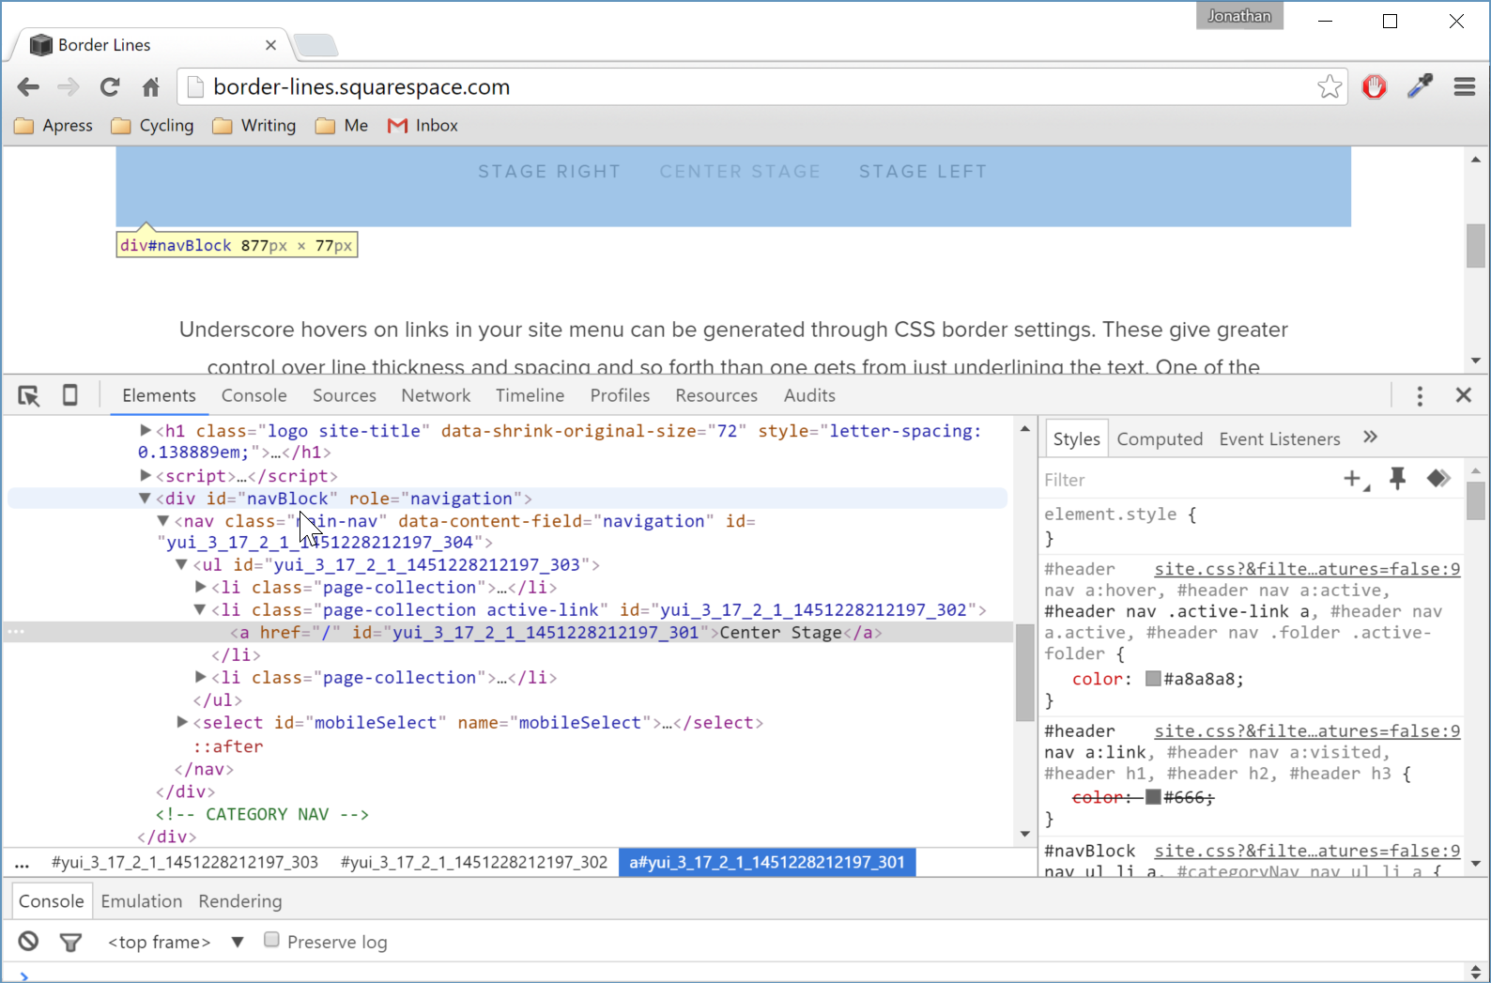The width and height of the screenshot is (1491, 983).
Task: Click the STAGE RIGHT nav link
Action: pos(549,172)
